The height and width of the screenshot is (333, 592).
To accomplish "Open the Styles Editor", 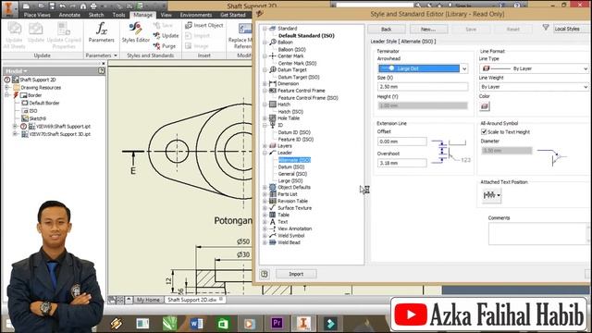I will 136,33.
